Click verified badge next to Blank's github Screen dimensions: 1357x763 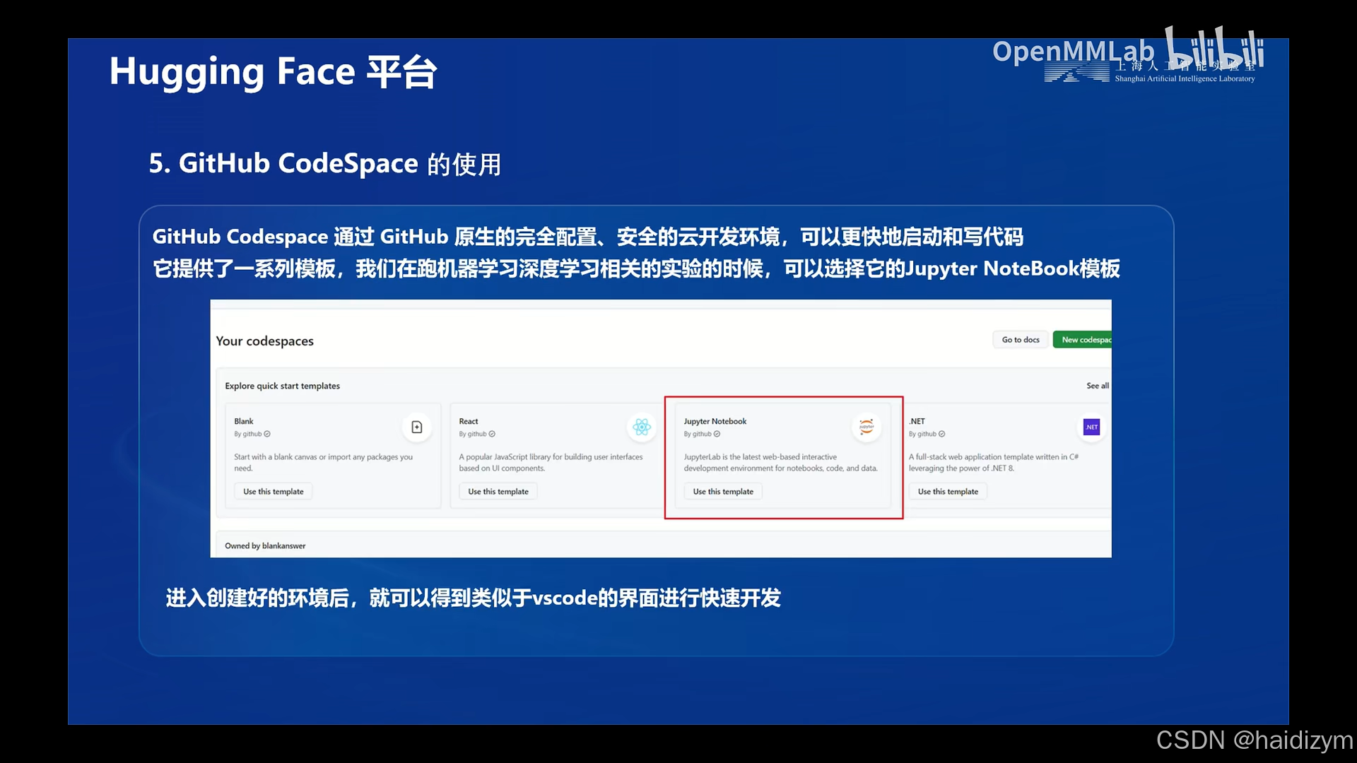pos(267,434)
